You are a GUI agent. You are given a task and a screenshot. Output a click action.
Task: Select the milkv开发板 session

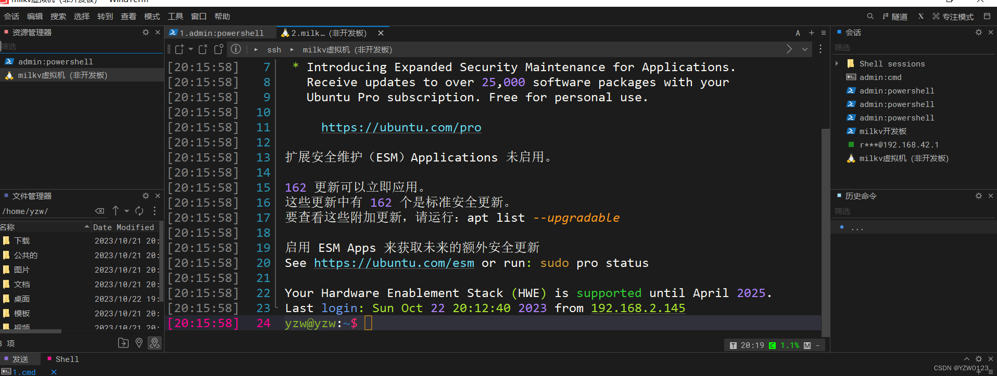click(x=883, y=131)
